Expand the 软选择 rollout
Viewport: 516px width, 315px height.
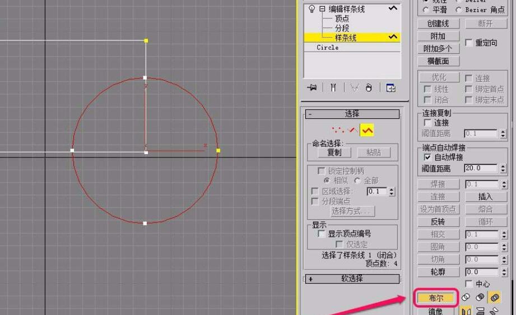[x=311, y=279]
